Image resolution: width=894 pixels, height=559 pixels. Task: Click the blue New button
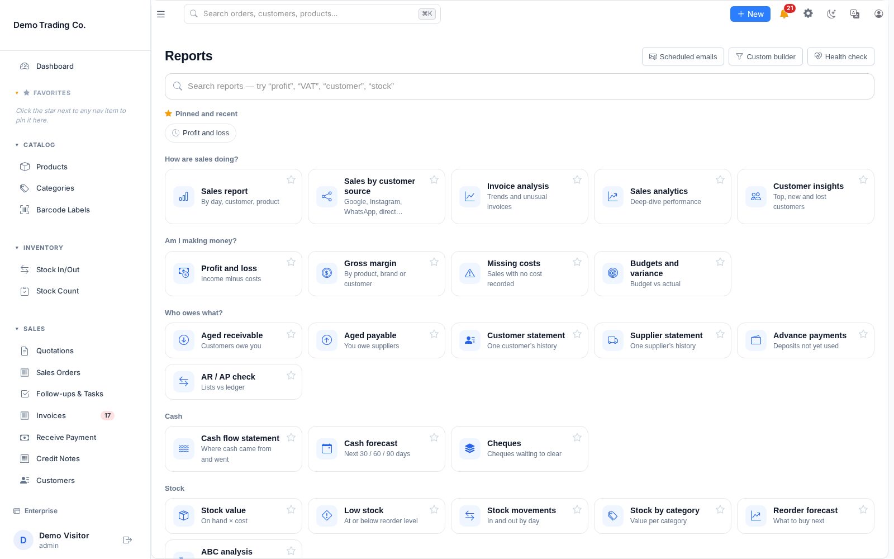[750, 14]
